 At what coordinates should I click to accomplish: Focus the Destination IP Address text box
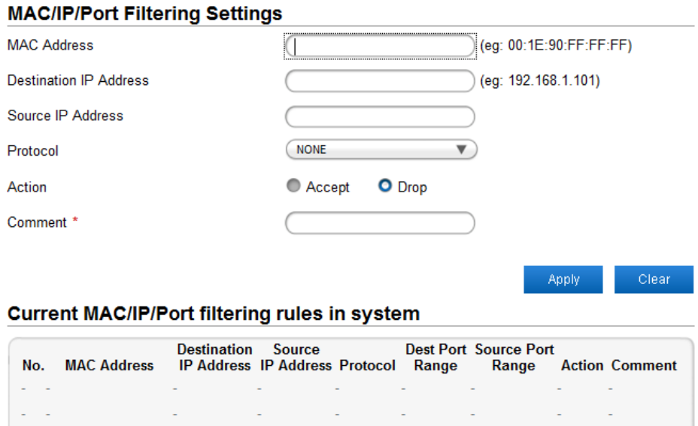click(x=380, y=81)
